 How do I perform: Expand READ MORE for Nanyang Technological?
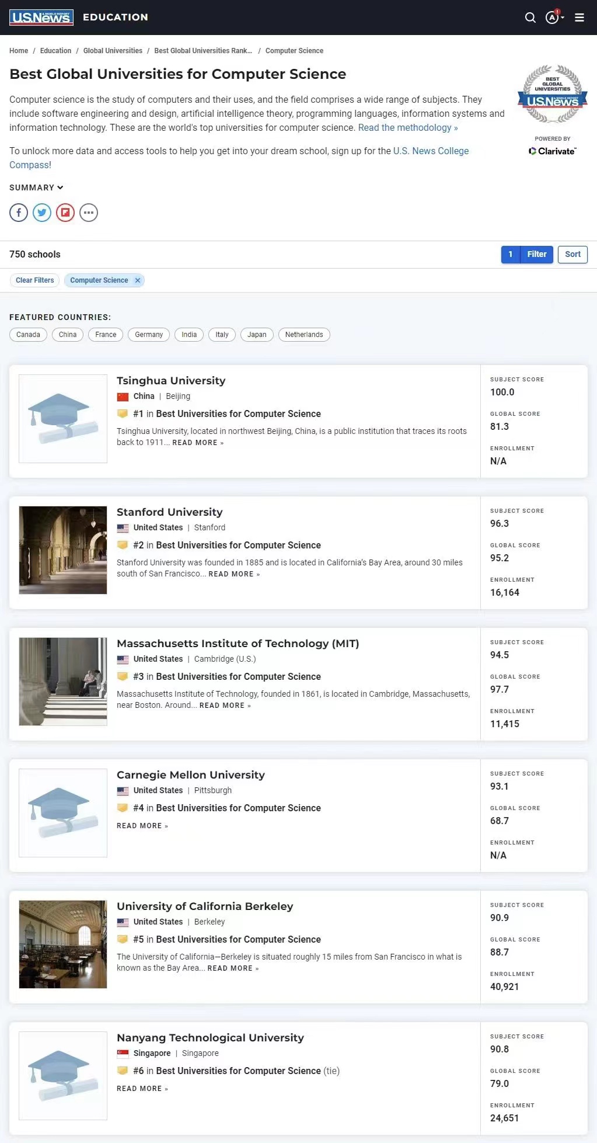pyautogui.click(x=142, y=1089)
